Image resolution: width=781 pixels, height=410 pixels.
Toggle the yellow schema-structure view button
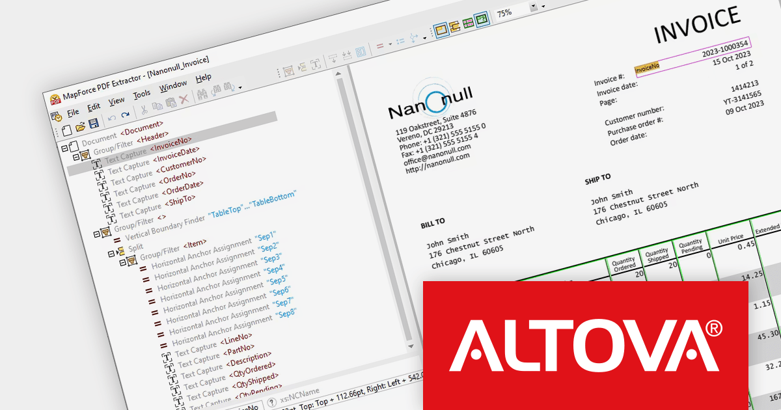(x=454, y=25)
